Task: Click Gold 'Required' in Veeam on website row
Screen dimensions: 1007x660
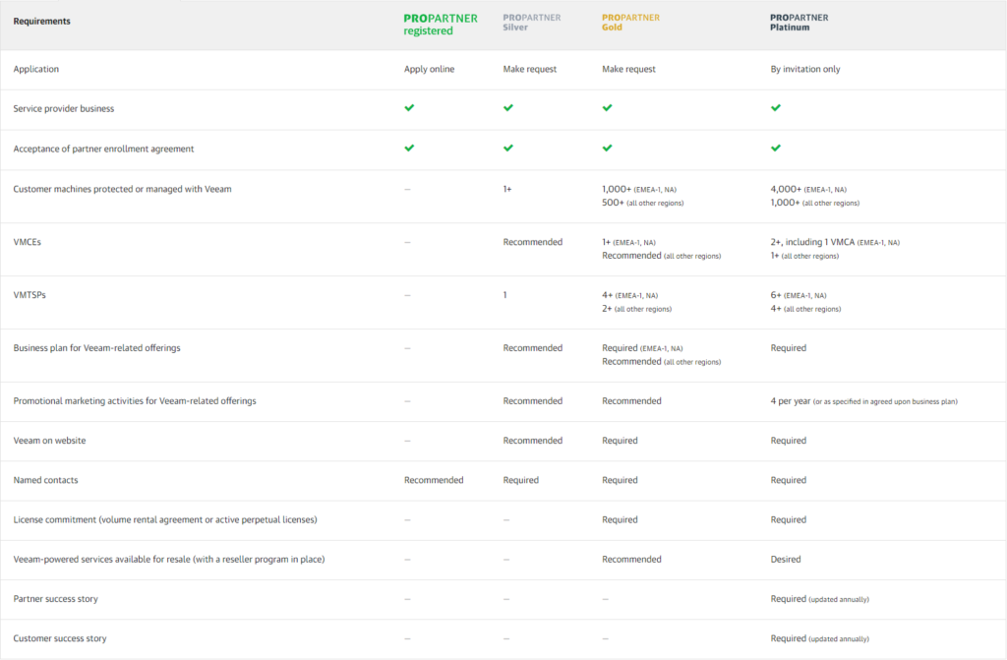Action: pyautogui.click(x=620, y=441)
